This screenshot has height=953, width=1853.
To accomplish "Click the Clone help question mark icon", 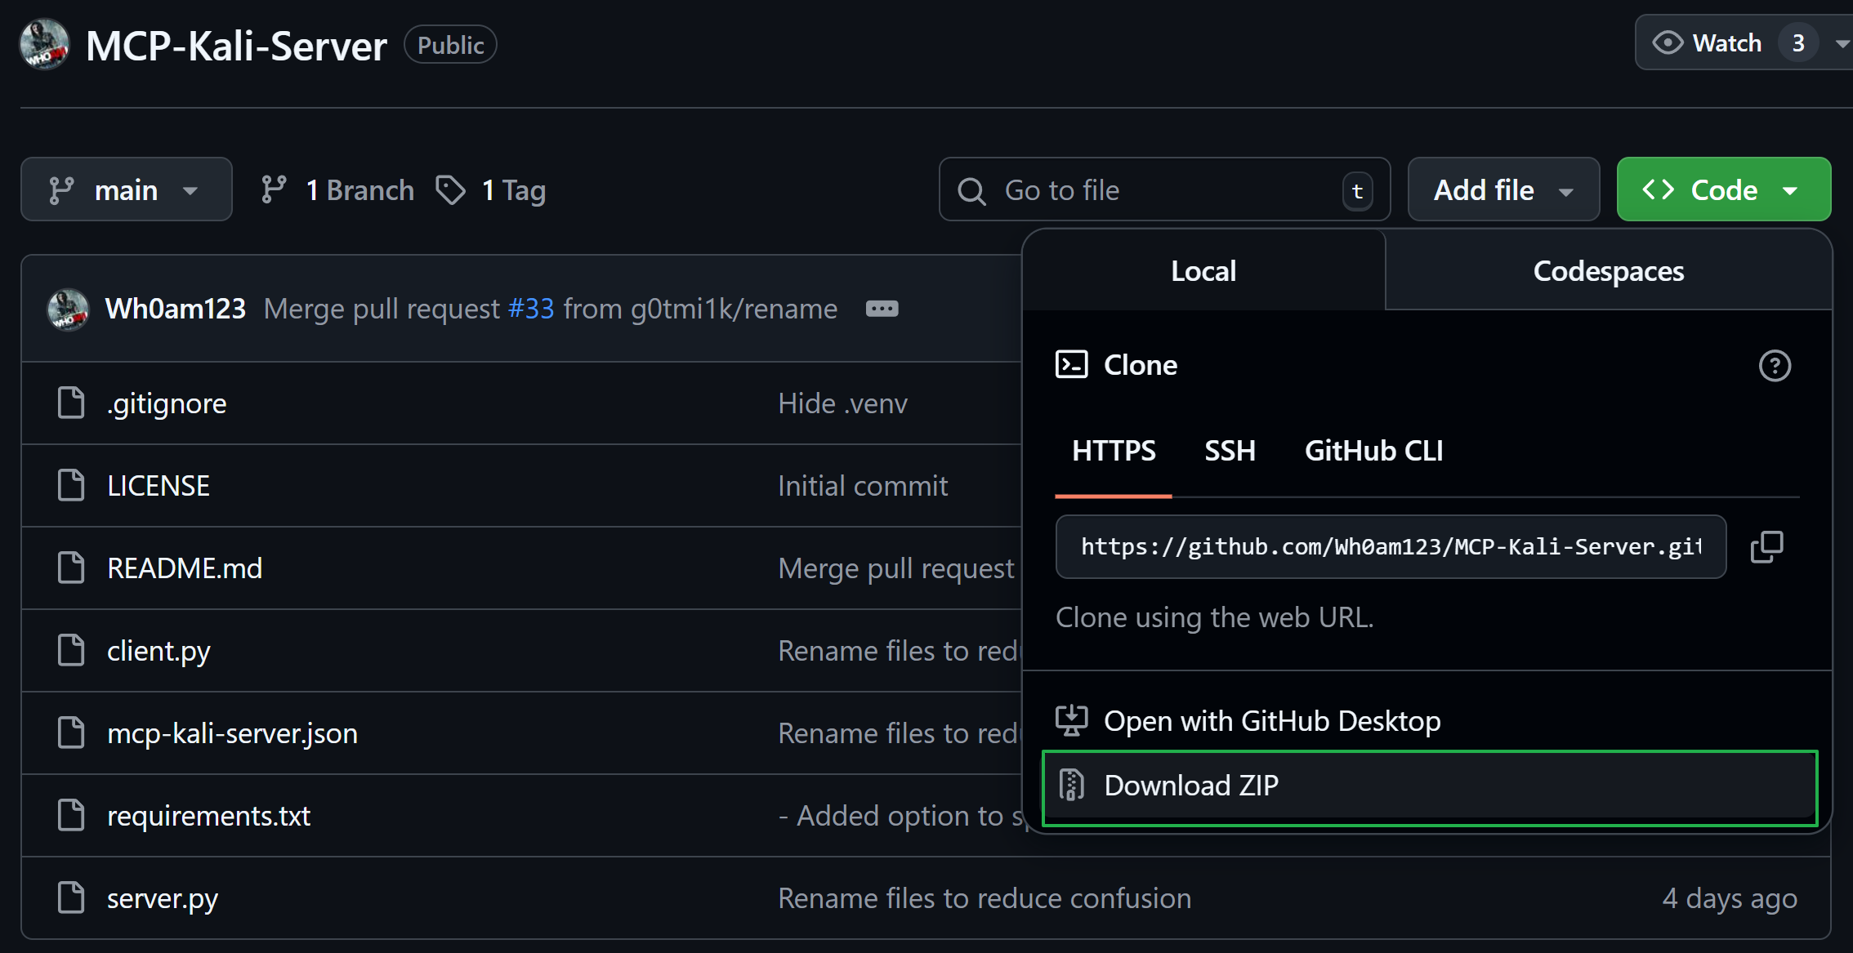I will coord(1774,365).
